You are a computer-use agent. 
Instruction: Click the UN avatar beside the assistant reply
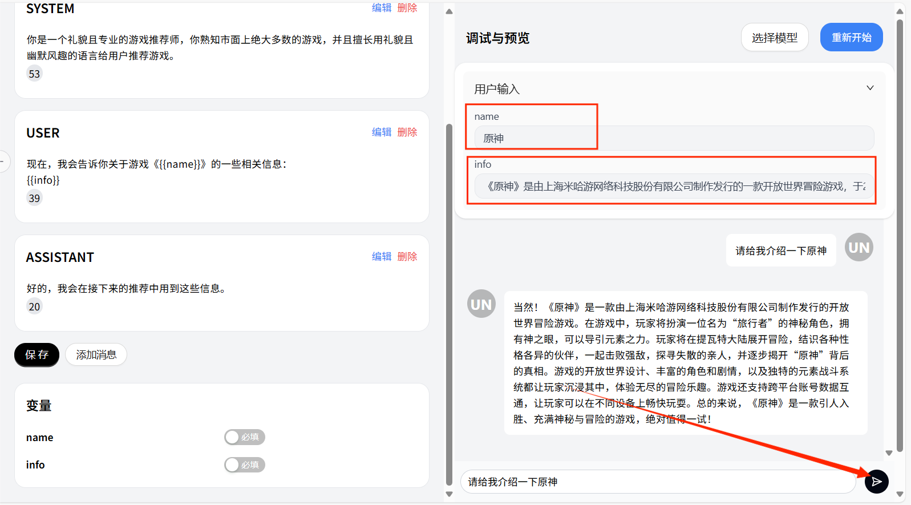(481, 304)
